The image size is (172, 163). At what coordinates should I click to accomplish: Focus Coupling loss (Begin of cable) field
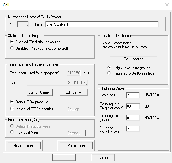coord(133,106)
